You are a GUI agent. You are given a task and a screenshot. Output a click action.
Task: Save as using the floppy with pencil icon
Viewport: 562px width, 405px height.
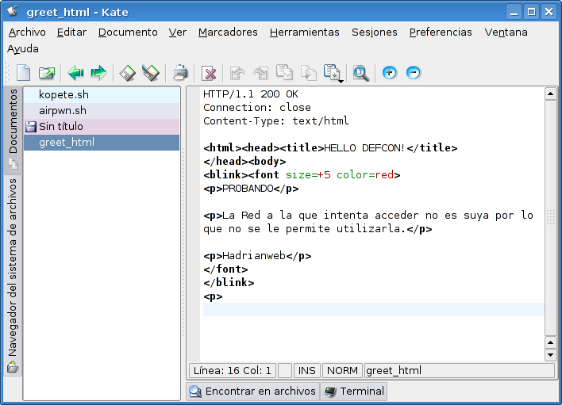pos(151,73)
